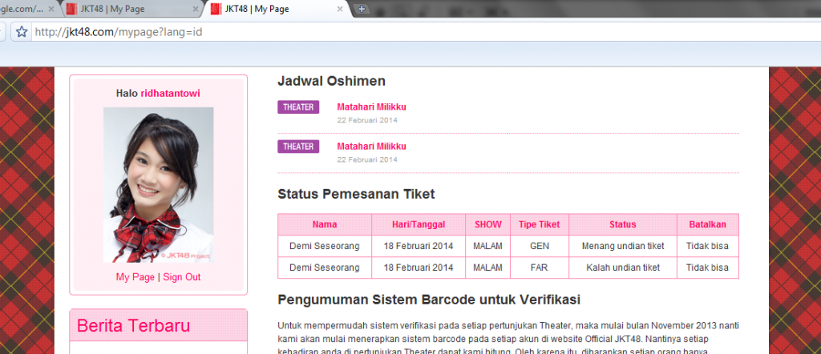This screenshot has width=821, height=354.
Task: Bookmark this page with the star icon
Action: click(22, 32)
